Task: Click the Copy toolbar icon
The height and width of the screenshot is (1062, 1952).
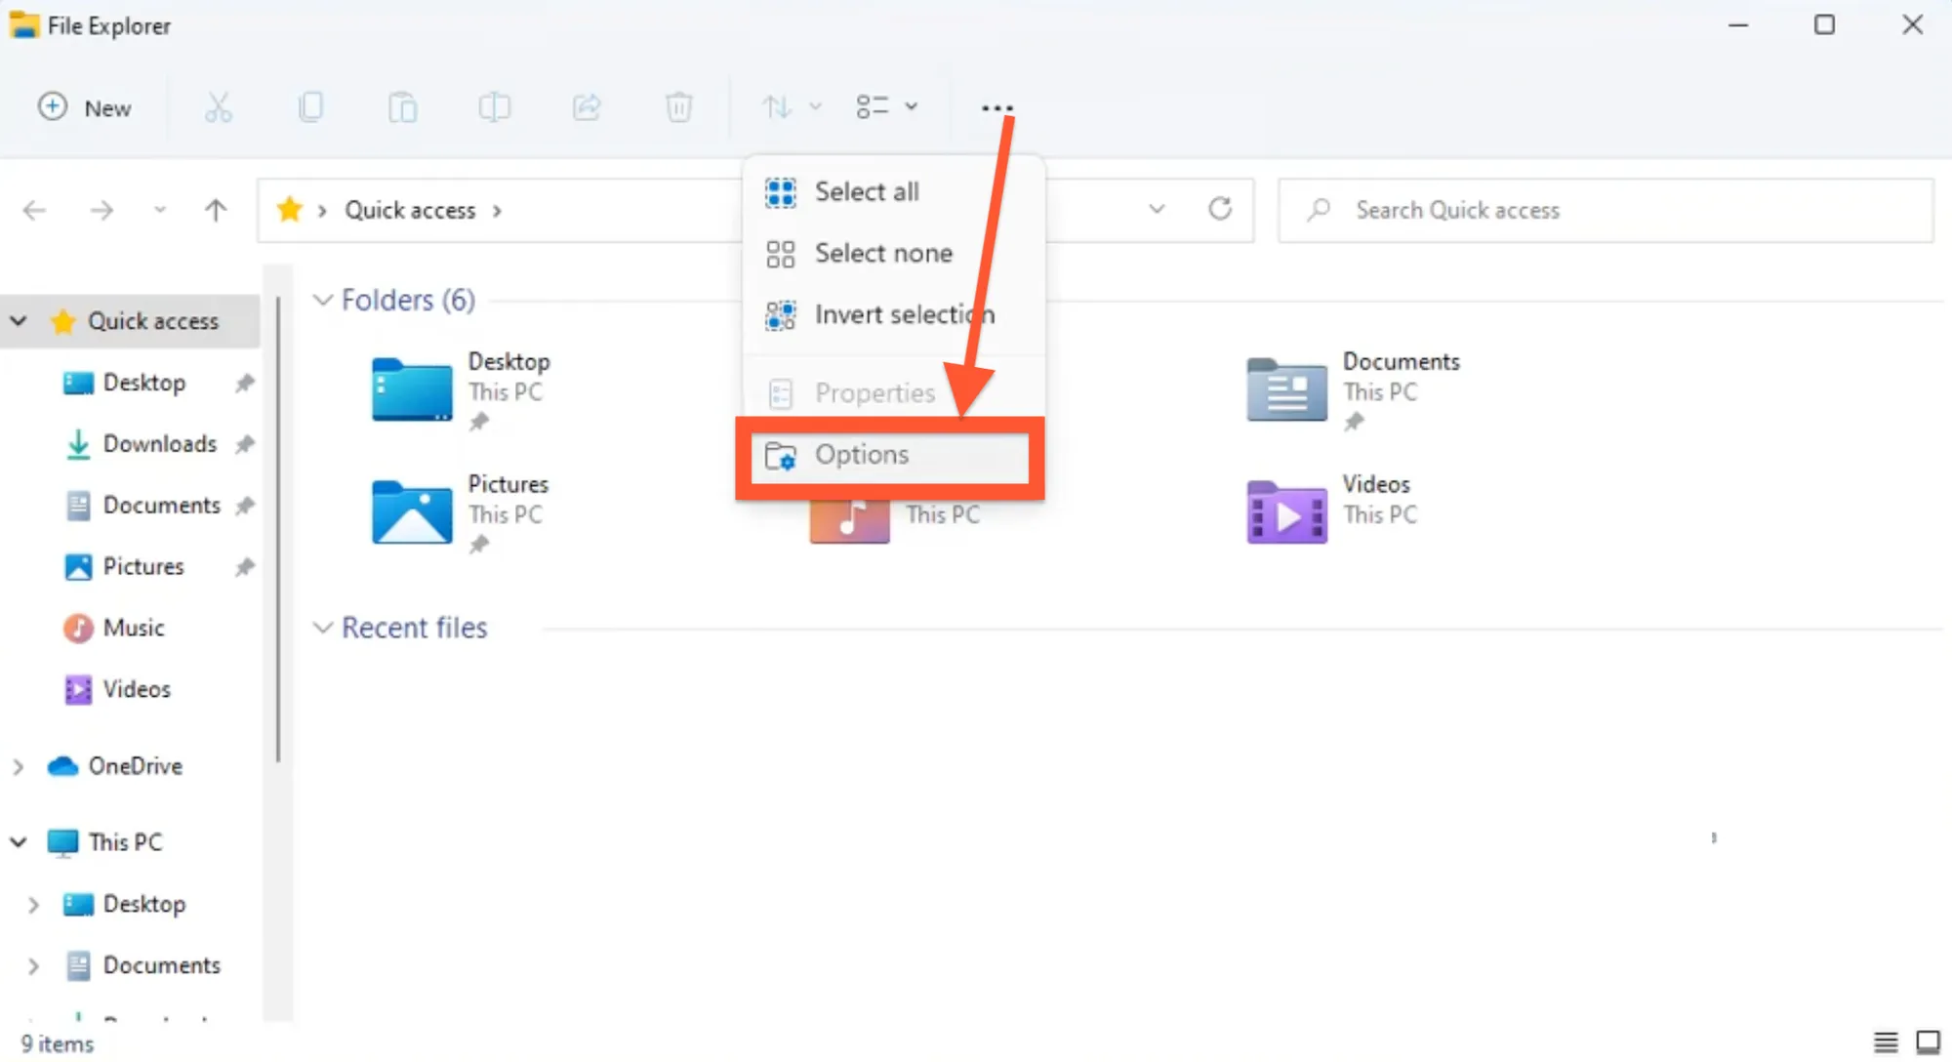Action: coord(310,107)
